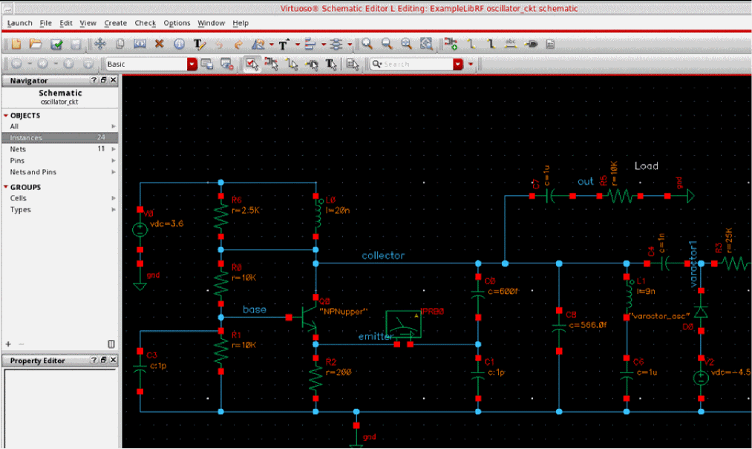Select Instances in the Navigator list
Image resolution: width=752 pixels, height=449 pixels.
27,138
